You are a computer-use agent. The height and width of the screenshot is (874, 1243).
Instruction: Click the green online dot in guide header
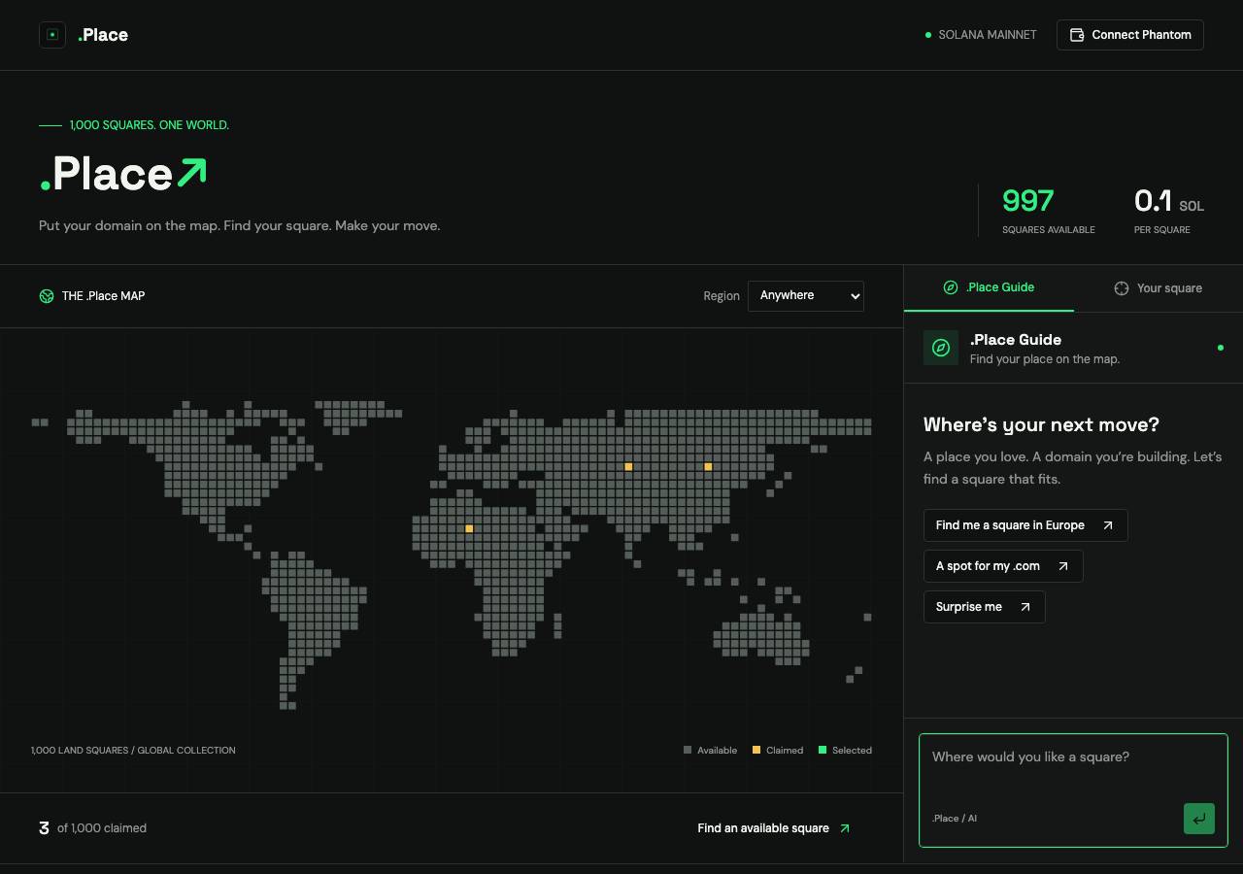coord(1221,348)
